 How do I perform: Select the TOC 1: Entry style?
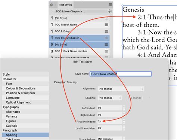coord(79,31)
